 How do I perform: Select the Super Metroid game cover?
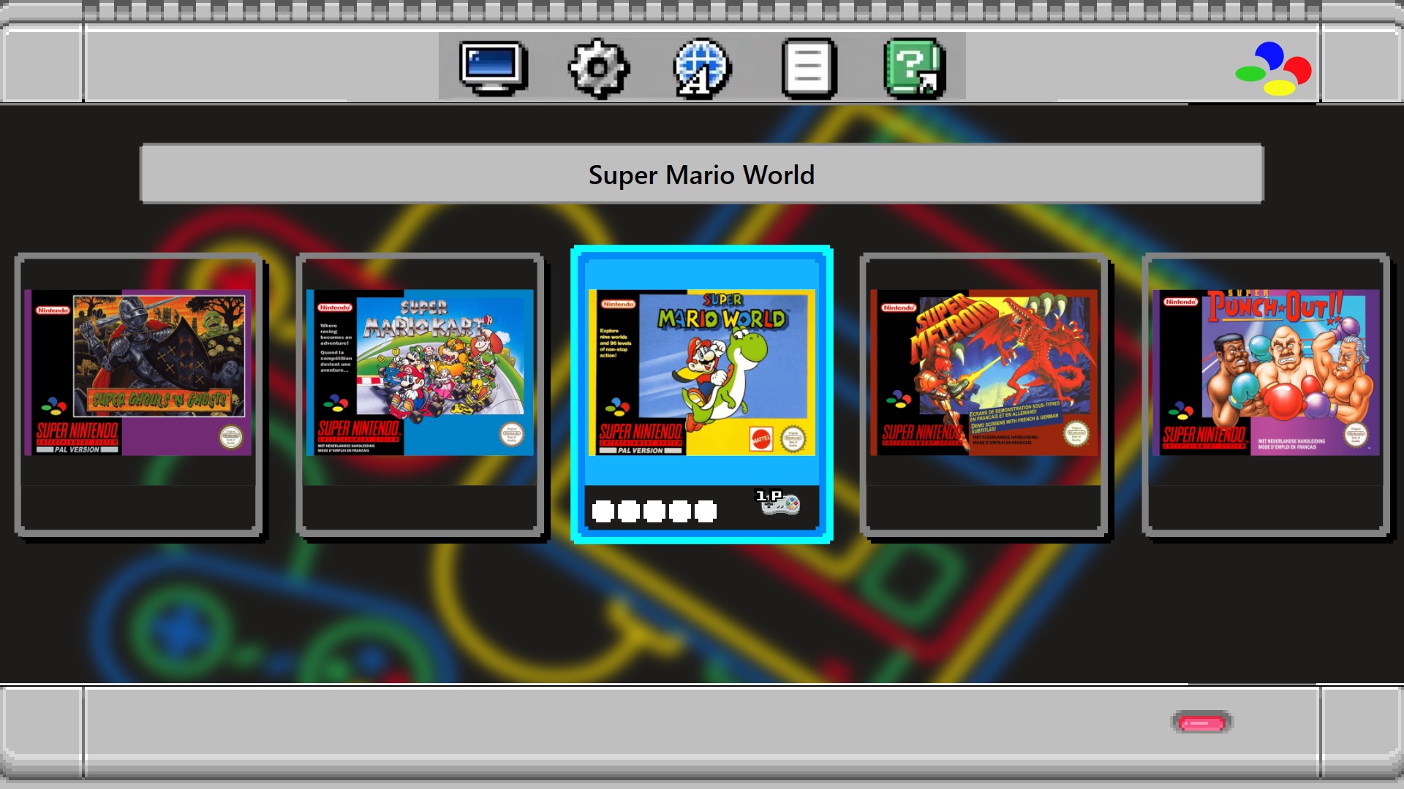(x=984, y=373)
